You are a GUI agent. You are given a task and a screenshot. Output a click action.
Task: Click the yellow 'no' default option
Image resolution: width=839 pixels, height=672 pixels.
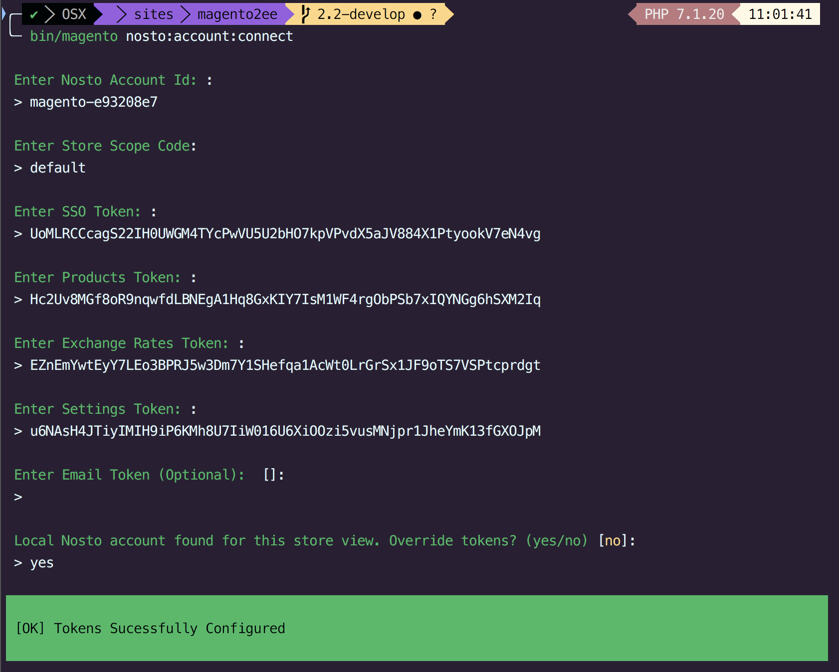click(613, 541)
